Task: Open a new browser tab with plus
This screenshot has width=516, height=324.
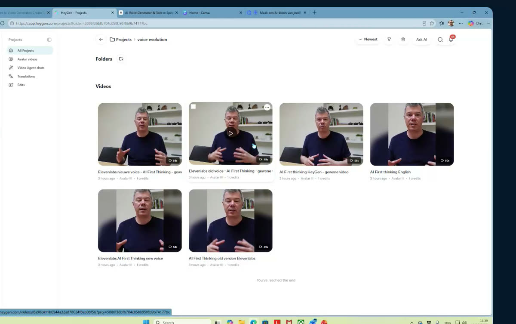Action: click(314, 12)
